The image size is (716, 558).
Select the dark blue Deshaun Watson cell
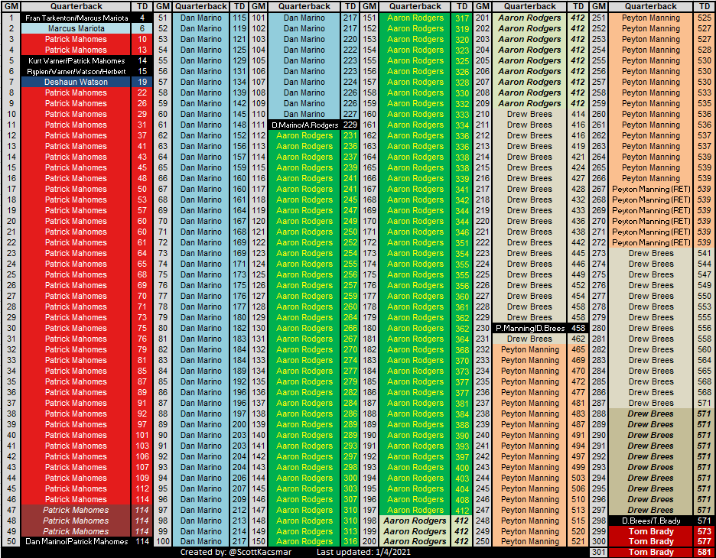click(76, 82)
